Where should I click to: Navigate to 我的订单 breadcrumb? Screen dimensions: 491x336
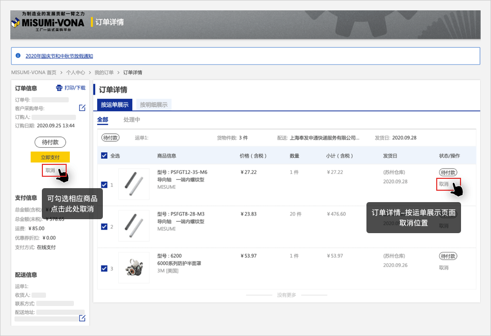click(103, 73)
